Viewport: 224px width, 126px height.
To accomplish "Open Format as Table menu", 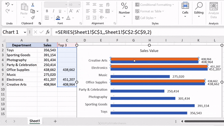I will pyautogui.click(x=150, y=11).
